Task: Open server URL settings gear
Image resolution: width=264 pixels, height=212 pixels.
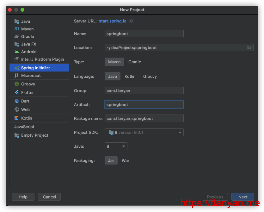Action: tap(131, 21)
